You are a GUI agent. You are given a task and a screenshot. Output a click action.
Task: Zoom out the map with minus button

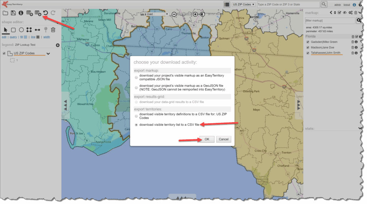click(x=174, y=15)
